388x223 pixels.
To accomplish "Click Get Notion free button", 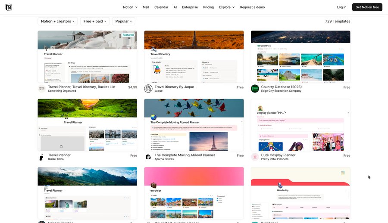I will click(367, 7).
